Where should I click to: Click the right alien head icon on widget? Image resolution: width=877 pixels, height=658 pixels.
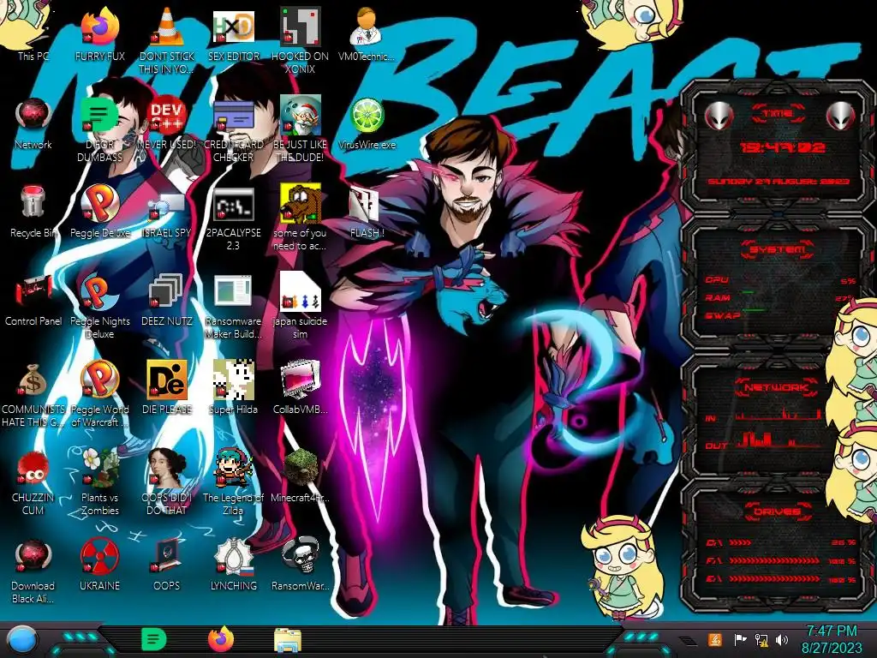coord(841,116)
